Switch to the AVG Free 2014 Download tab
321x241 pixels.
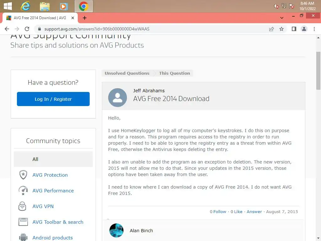[x=40, y=18]
